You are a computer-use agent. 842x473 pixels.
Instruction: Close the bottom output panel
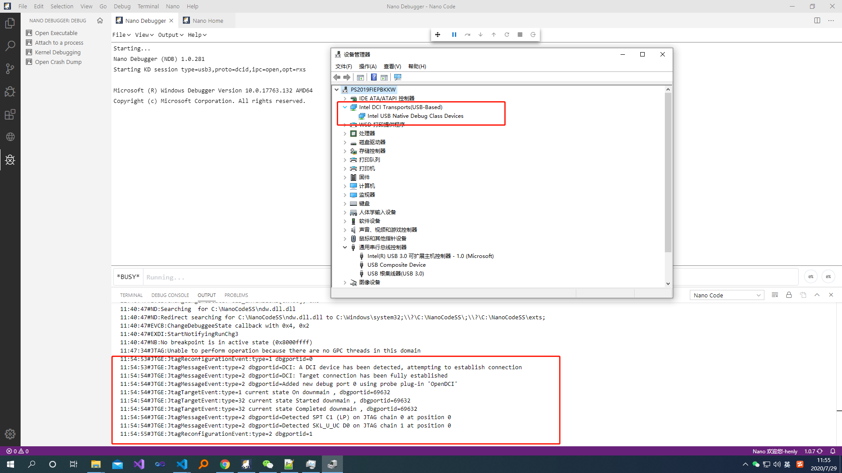831,295
